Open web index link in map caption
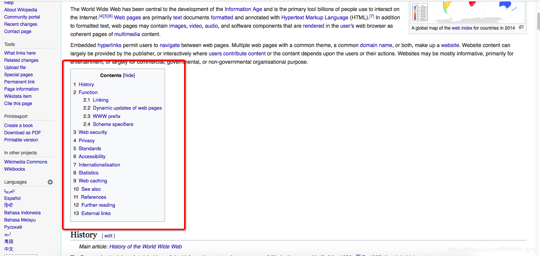 [x=462, y=28]
